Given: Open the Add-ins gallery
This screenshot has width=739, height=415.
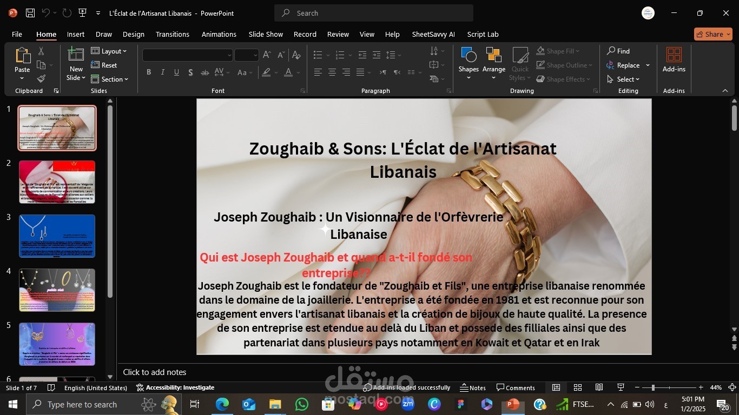Looking at the screenshot, I should click(x=674, y=59).
